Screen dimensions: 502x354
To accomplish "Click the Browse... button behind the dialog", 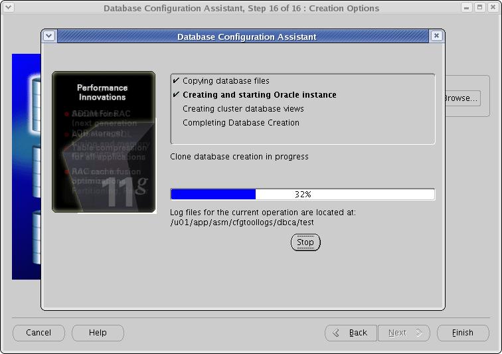I will (463, 98).
